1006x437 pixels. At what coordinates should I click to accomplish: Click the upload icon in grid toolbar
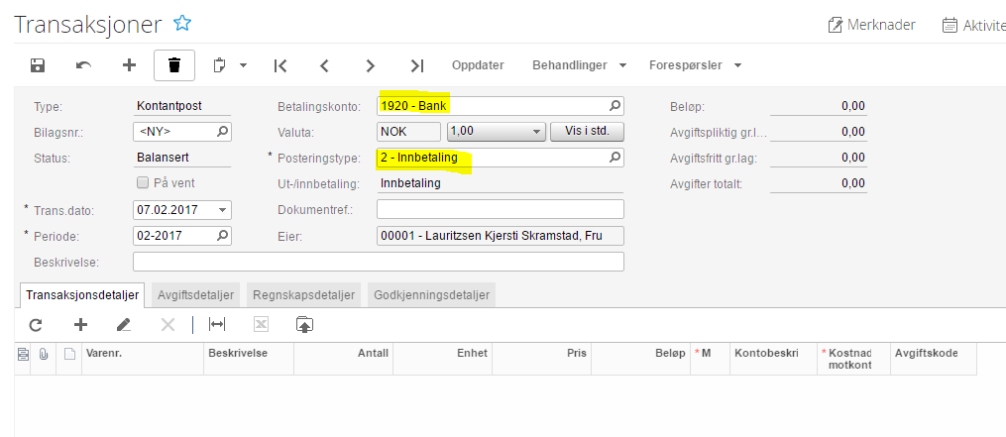pos(304,324)
